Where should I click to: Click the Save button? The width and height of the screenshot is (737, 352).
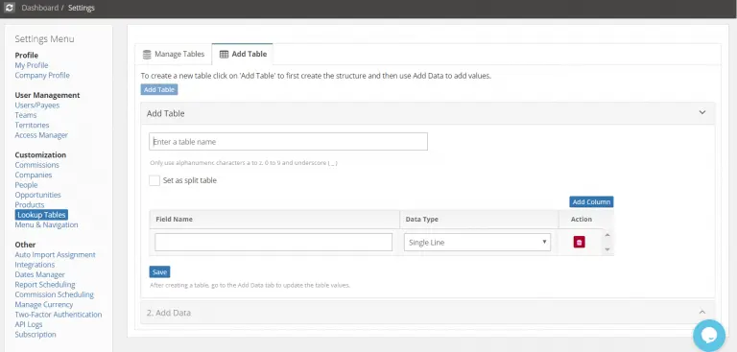tap(160, 272)
